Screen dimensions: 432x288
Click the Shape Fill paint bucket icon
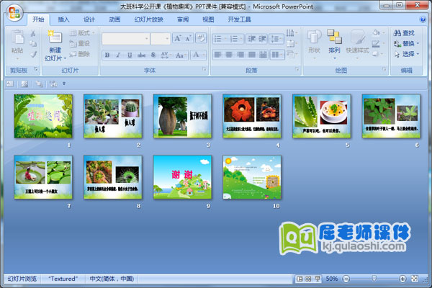[377, 33]
